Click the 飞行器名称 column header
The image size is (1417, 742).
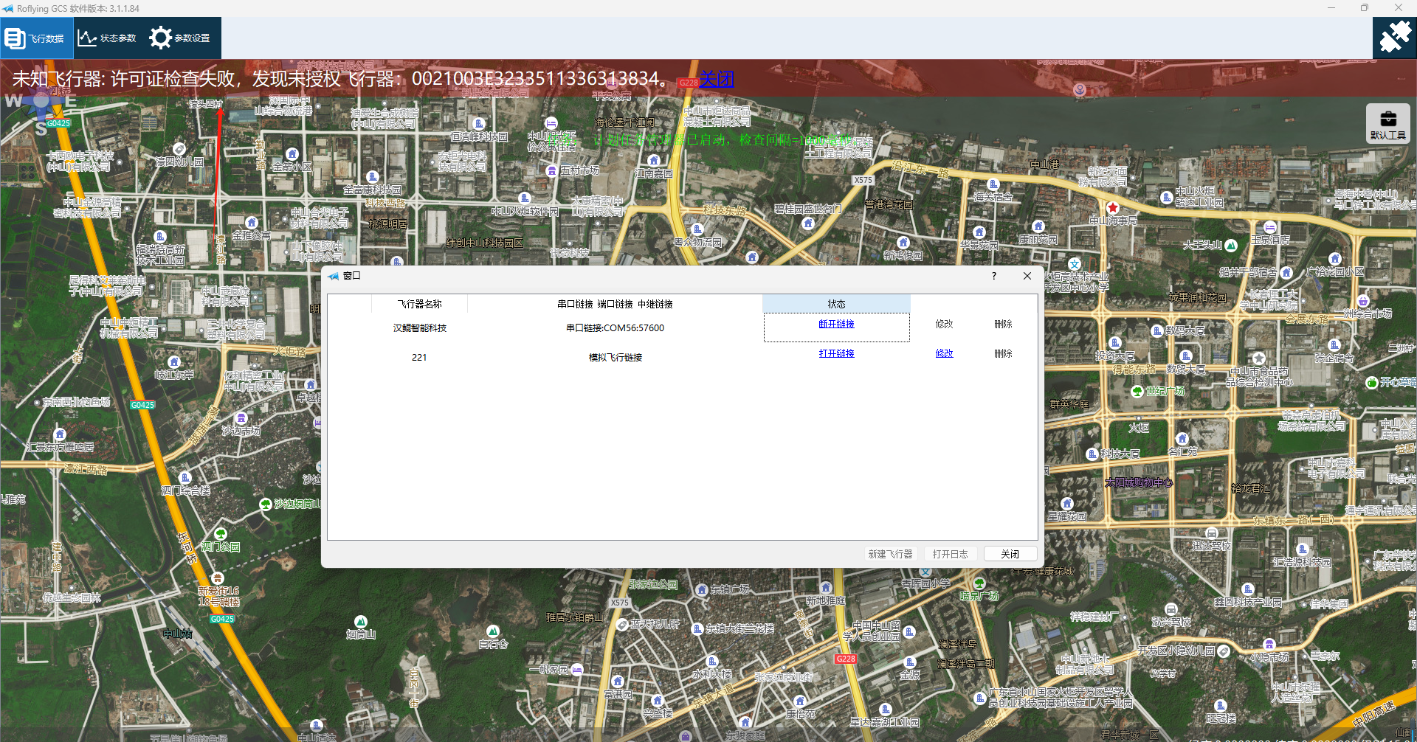(x=419, y=304)
